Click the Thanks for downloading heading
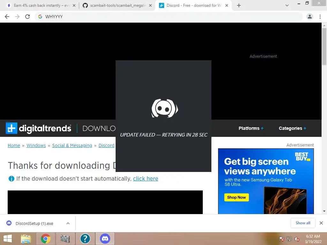Image resolution: width=327 pixels, height=245 pixels. [62, 166]
